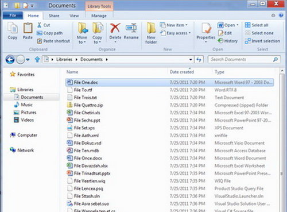Click the Forward navigation button
The width and height of the screenshot is (287, 212).
click(x=20, y=59)
